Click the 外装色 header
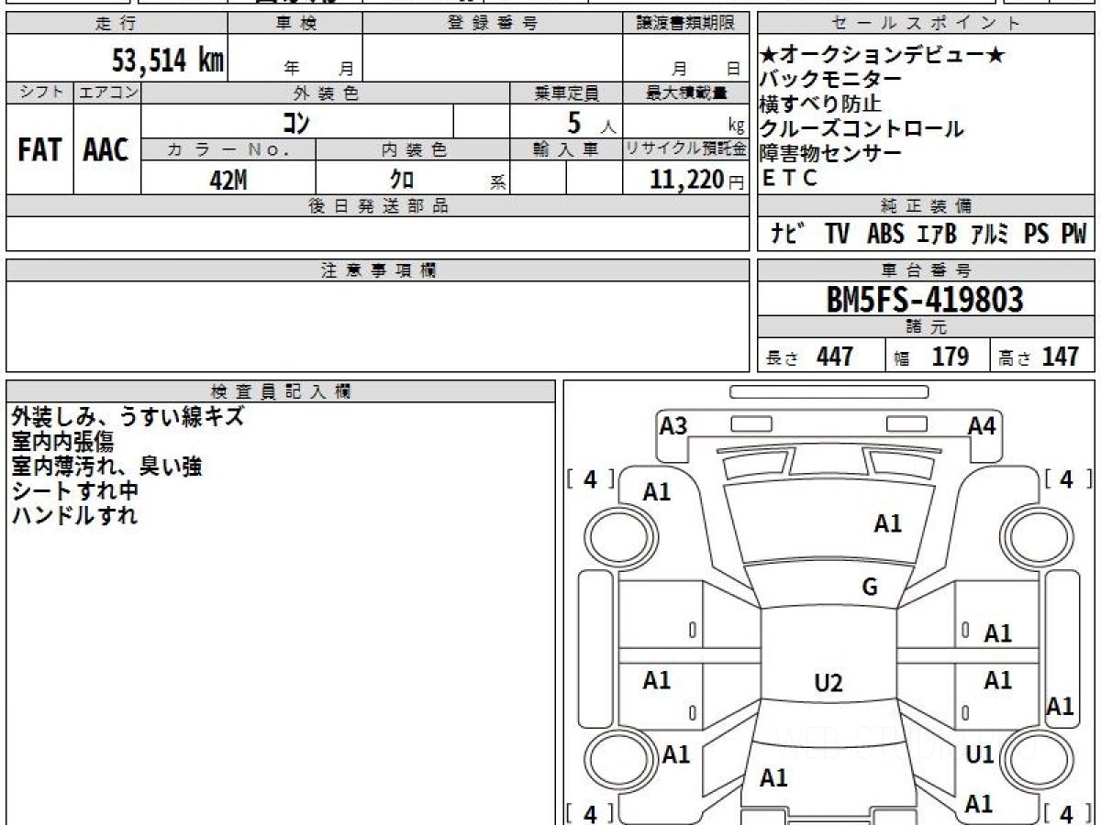The height and width of the screenshot is (825, 1101). pyautogui.click(x=326, y=93)
